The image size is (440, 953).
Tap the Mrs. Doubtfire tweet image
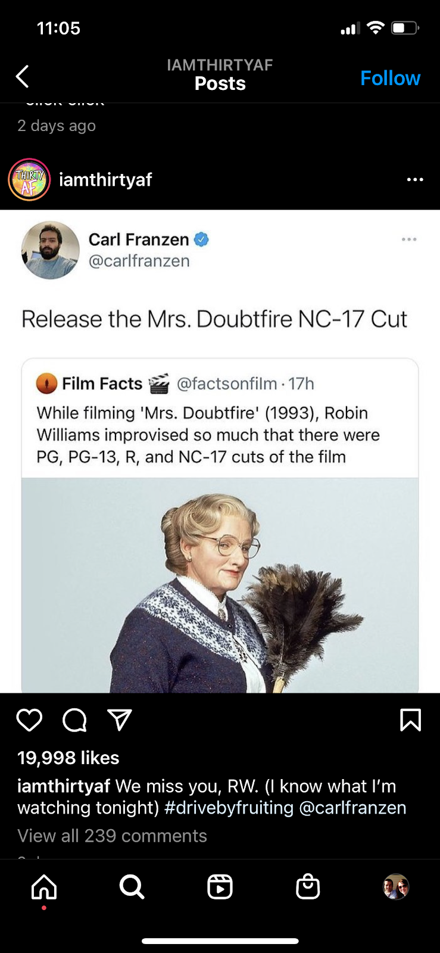tap(220, 585)
